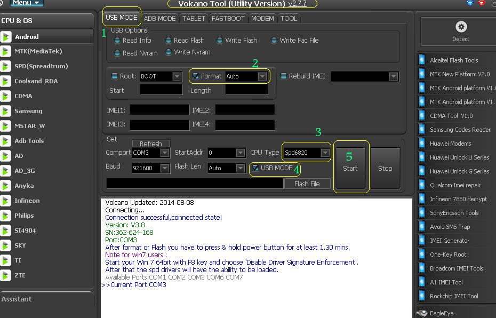496x318 pixels.
Task: Switch to the TOOL tab
Action: point(289,18)
